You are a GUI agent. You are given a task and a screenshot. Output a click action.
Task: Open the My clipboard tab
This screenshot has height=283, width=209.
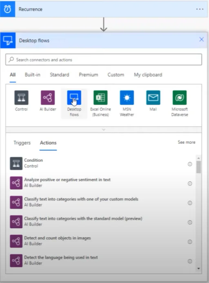148,75
